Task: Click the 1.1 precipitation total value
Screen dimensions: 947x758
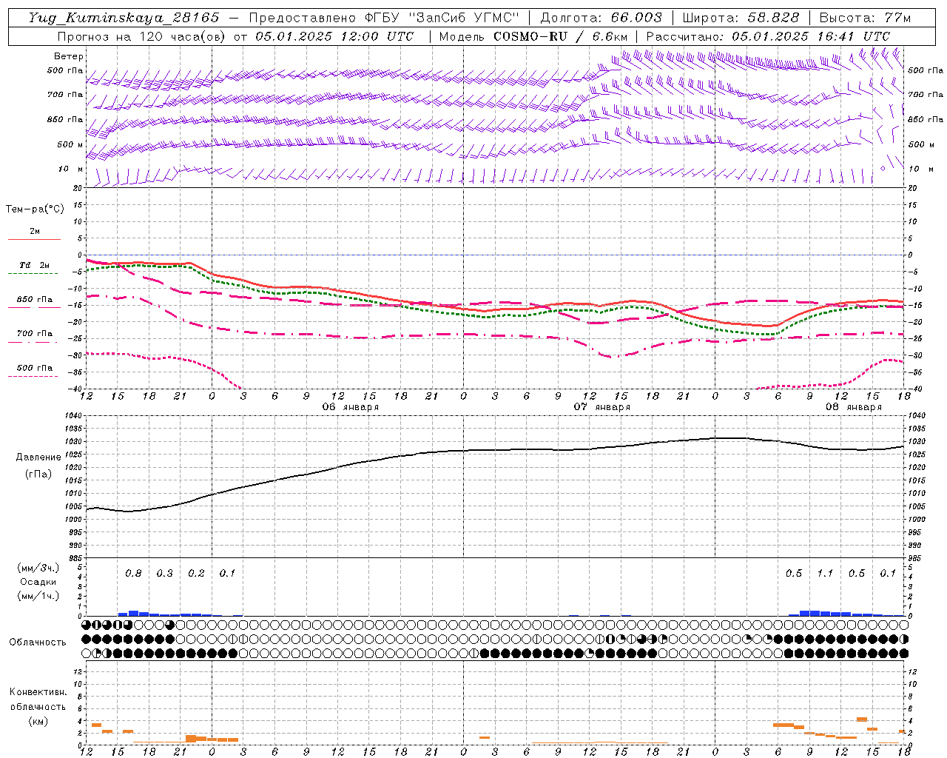Action: [824, 573]
